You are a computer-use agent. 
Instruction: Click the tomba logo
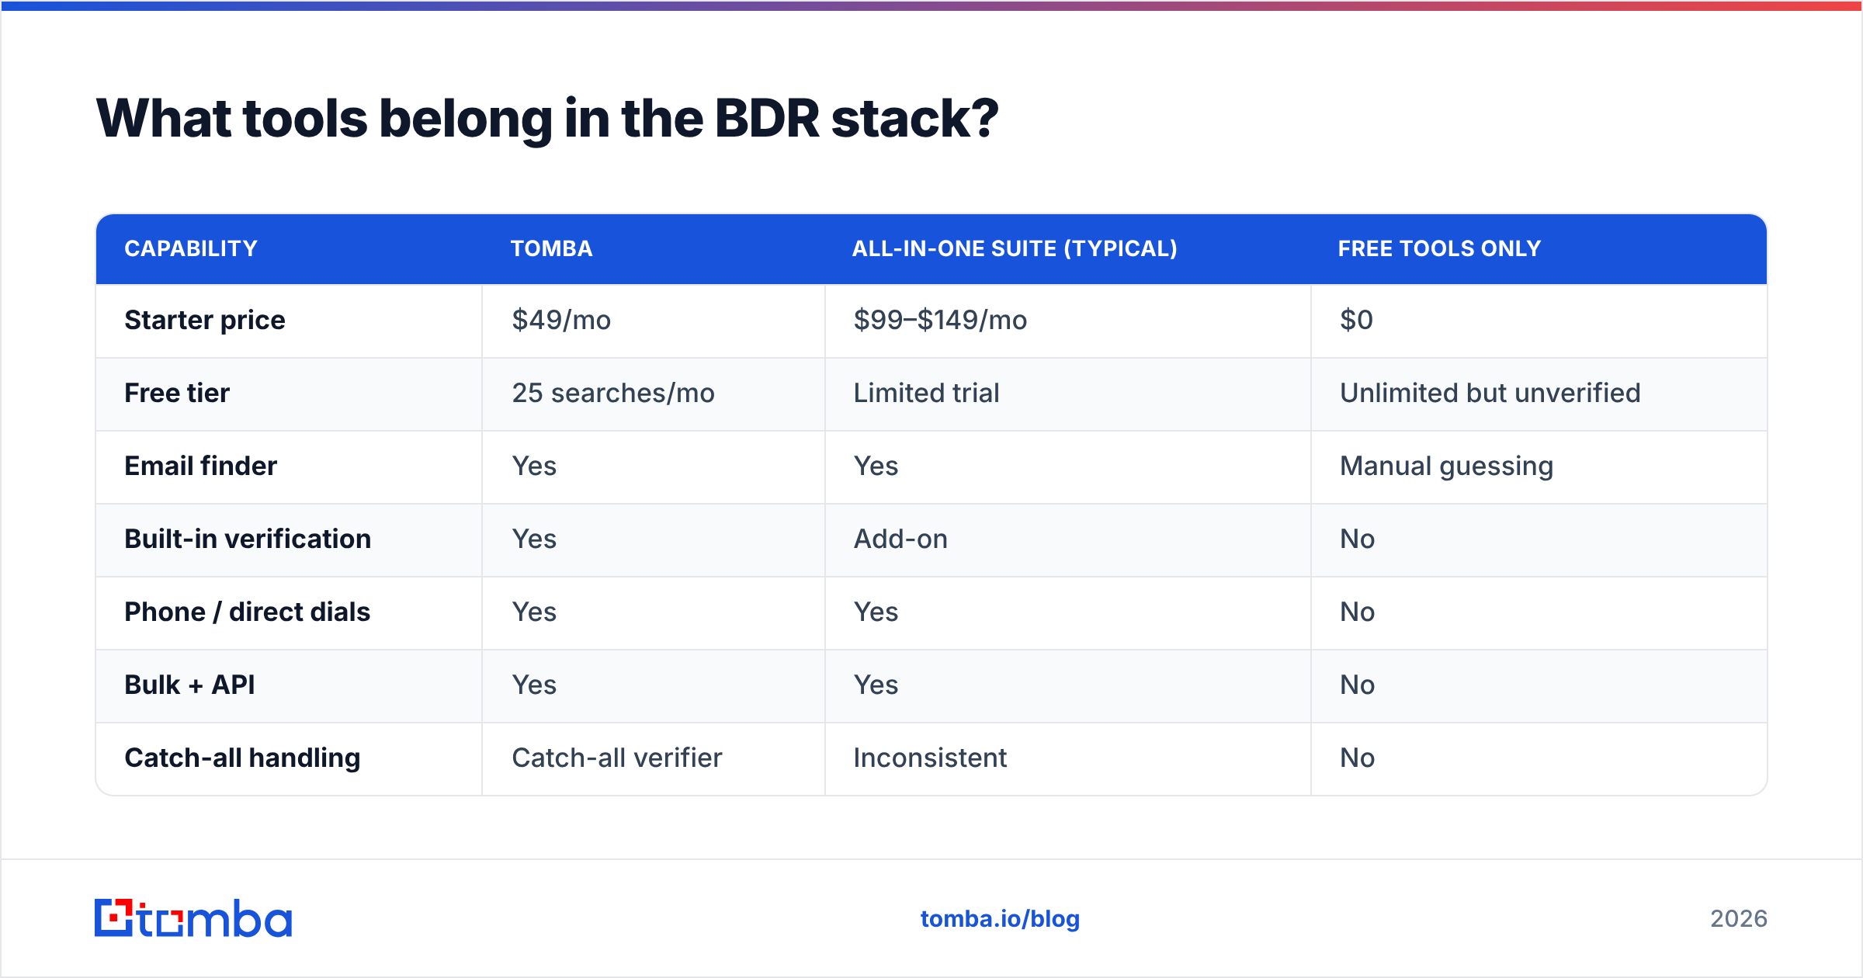click(193, 918)
